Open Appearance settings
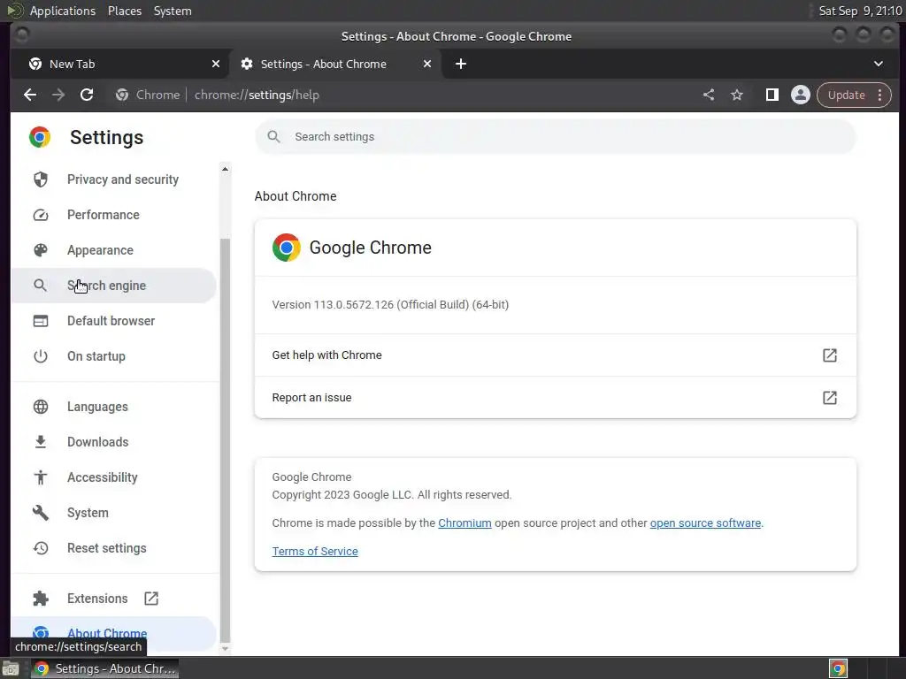The height and width of the screenshot is (679, 906). click(x=114, y=250)
